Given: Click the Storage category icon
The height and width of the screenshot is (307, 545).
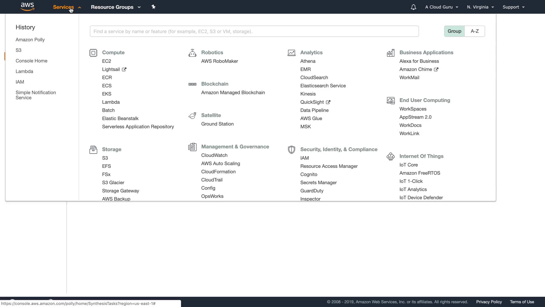Looking at the screenshot, I should 93,150.
